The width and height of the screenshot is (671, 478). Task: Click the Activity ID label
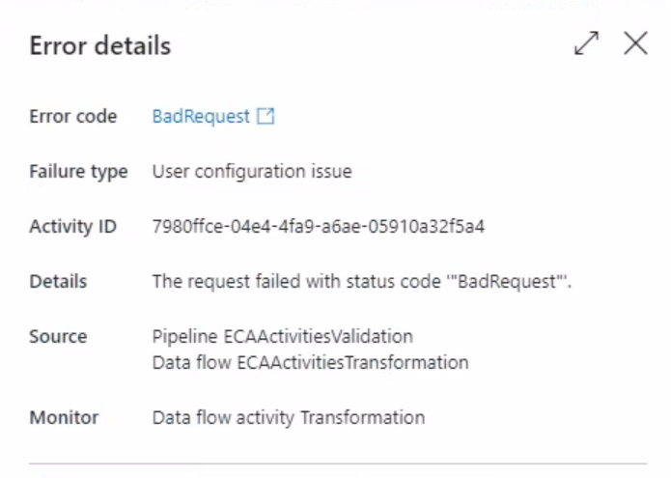[73, 227]
